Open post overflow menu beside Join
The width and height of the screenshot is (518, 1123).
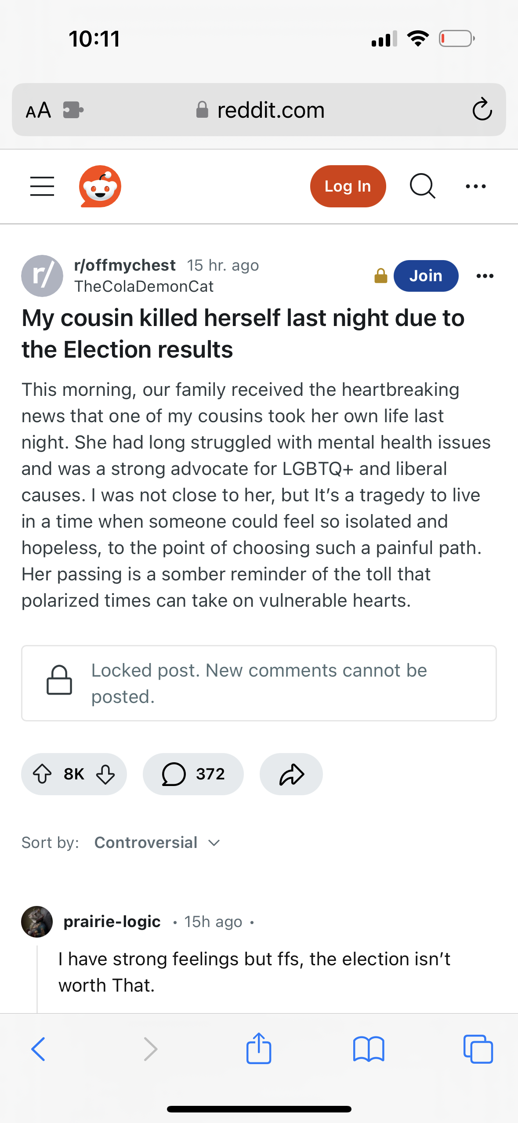tap(485, 276)
